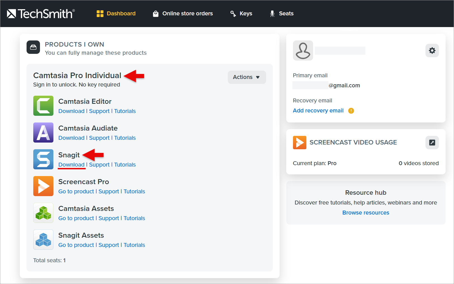Click the Screencast video usage logo

click(300, 143)
